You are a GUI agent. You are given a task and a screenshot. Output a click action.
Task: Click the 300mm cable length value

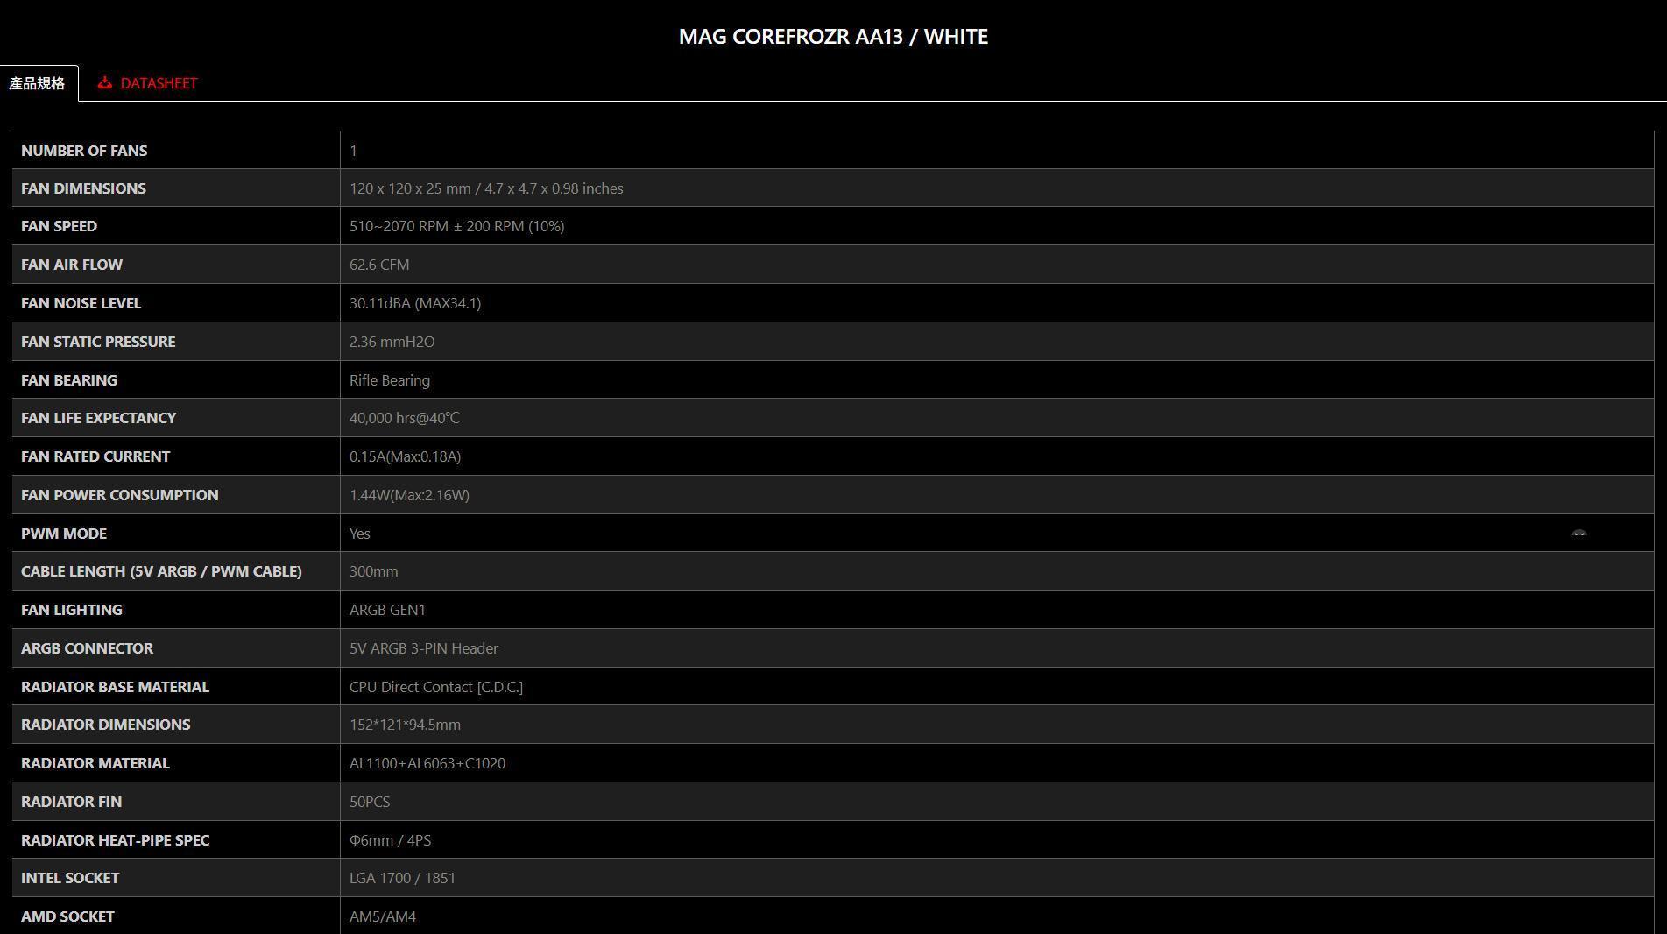pyautogui.click(x=373, y=571)
